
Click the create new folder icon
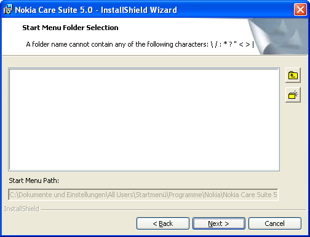293,95
